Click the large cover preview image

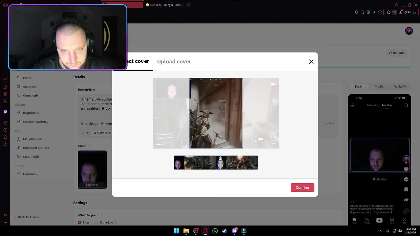216,113
